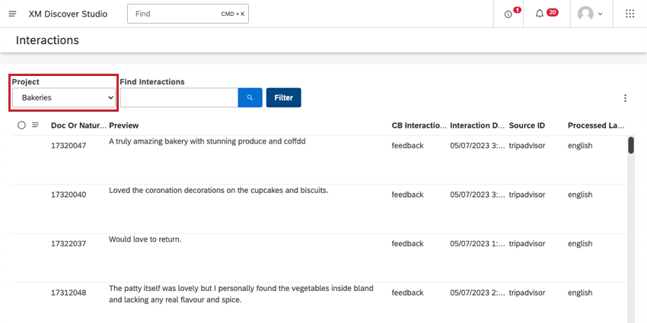Screen dimensions: 647x323
Task: Open the app switcher grid icon
Action: pos(629,14)
